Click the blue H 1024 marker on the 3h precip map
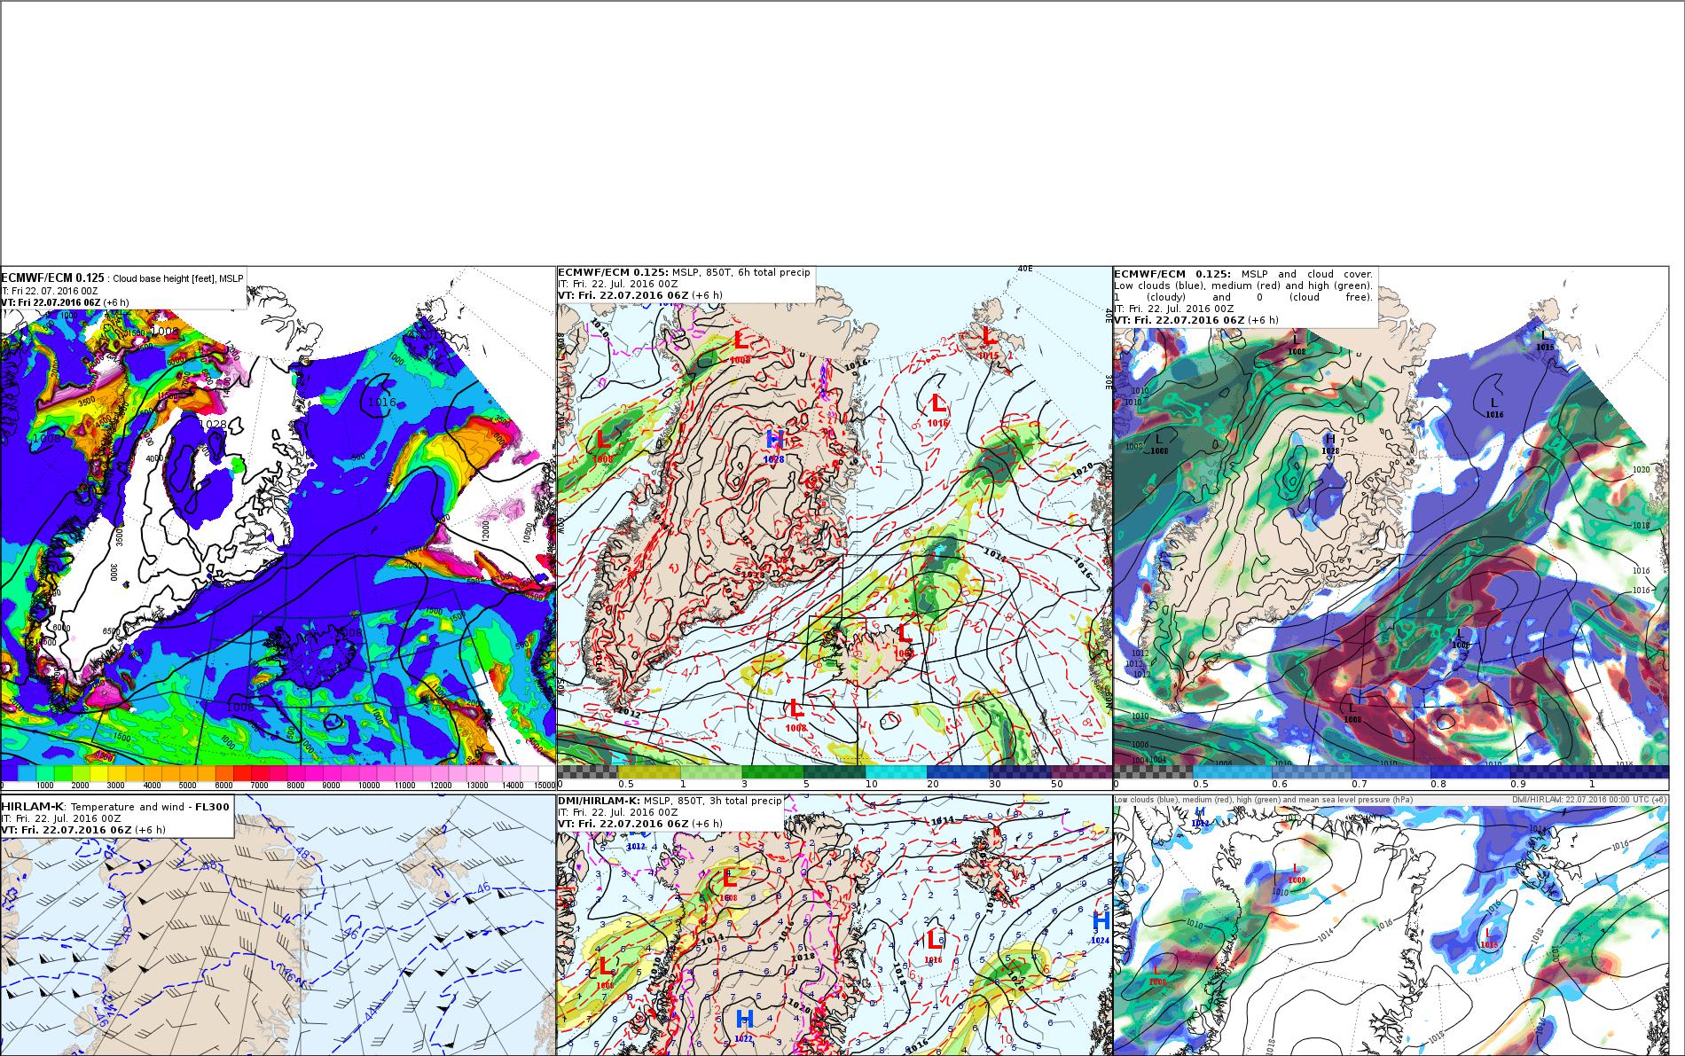This screenshot has height=1056, width=1685. click(x=1101, y=927)
